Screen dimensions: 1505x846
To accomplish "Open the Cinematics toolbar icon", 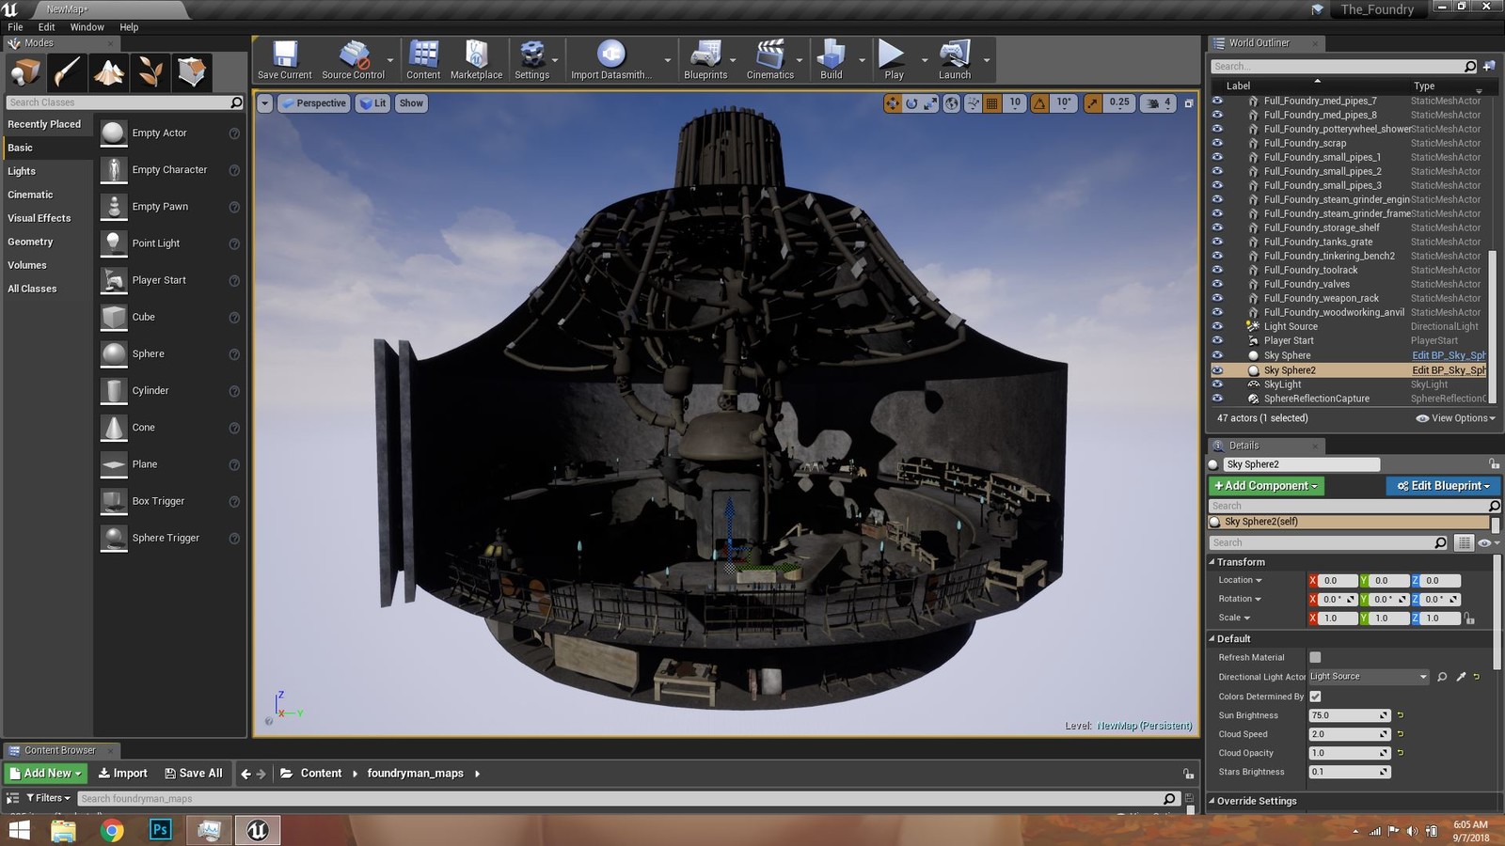I will pyautogui.click(x=770, y=54).
